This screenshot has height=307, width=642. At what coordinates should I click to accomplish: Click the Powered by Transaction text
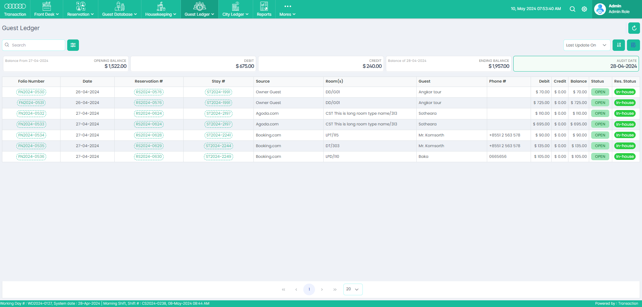[617, 304]
